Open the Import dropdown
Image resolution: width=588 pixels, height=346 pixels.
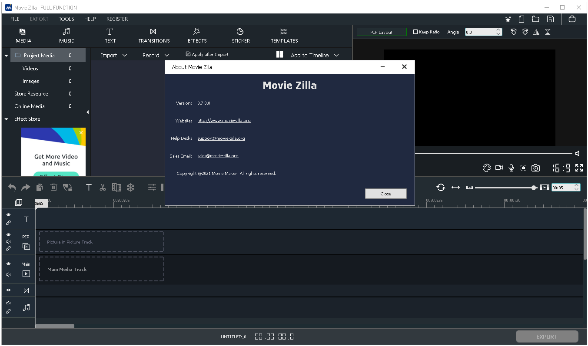(114, 55)
